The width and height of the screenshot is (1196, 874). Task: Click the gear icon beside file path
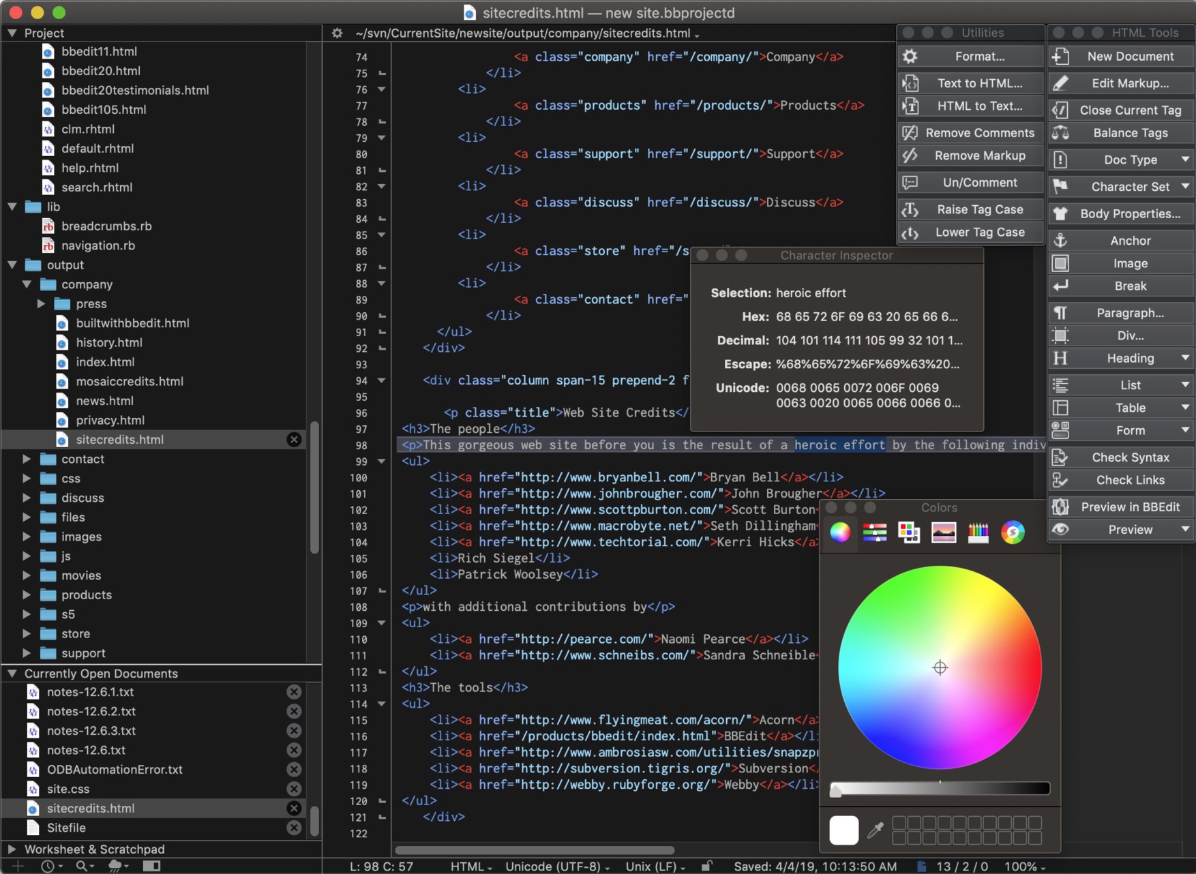pyautogui.click(x=337, y=33)
